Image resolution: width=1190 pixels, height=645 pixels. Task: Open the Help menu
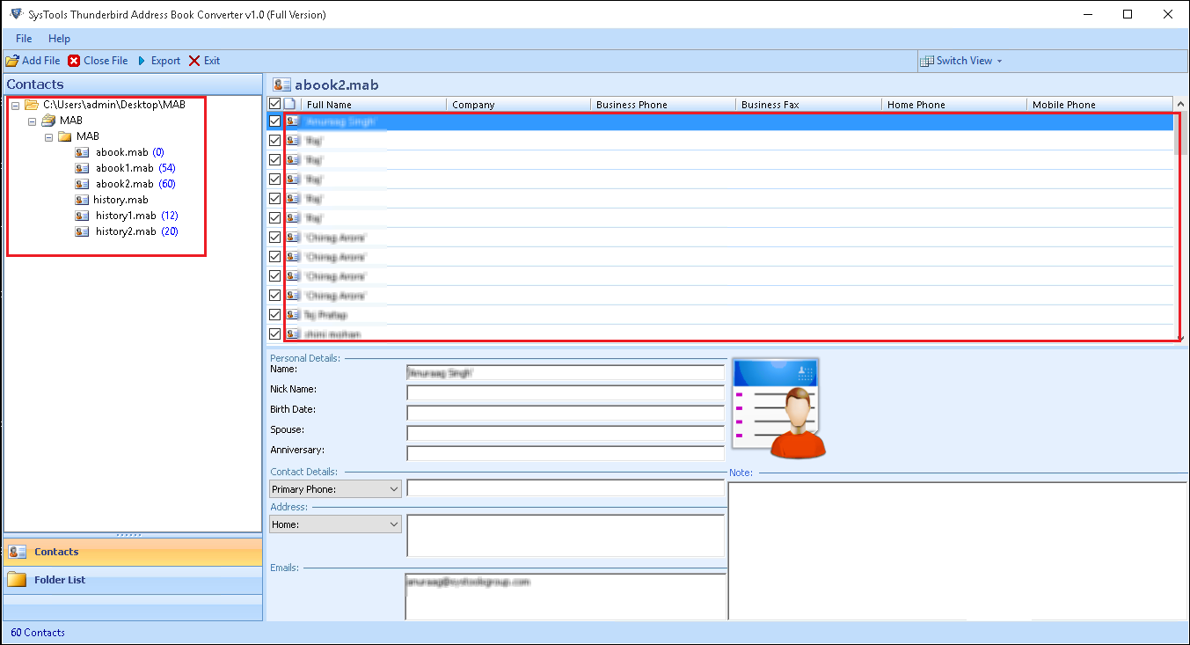coord(59,39)
